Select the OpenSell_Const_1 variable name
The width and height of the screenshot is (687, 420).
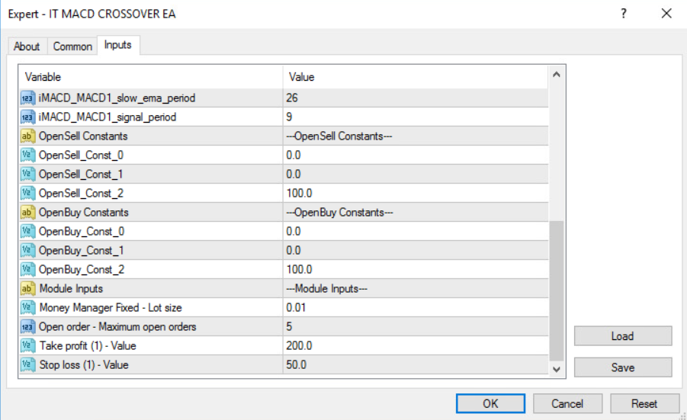point(81,175)
